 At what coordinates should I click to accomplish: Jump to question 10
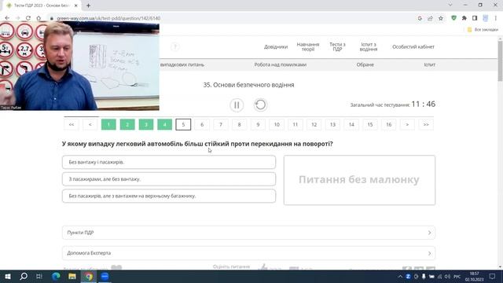[277, 124]
